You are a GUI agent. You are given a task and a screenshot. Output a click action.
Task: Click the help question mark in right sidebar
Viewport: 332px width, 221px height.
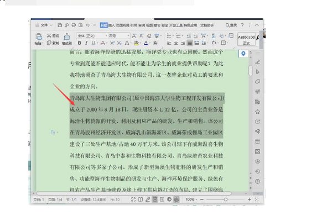pos(257,181)
